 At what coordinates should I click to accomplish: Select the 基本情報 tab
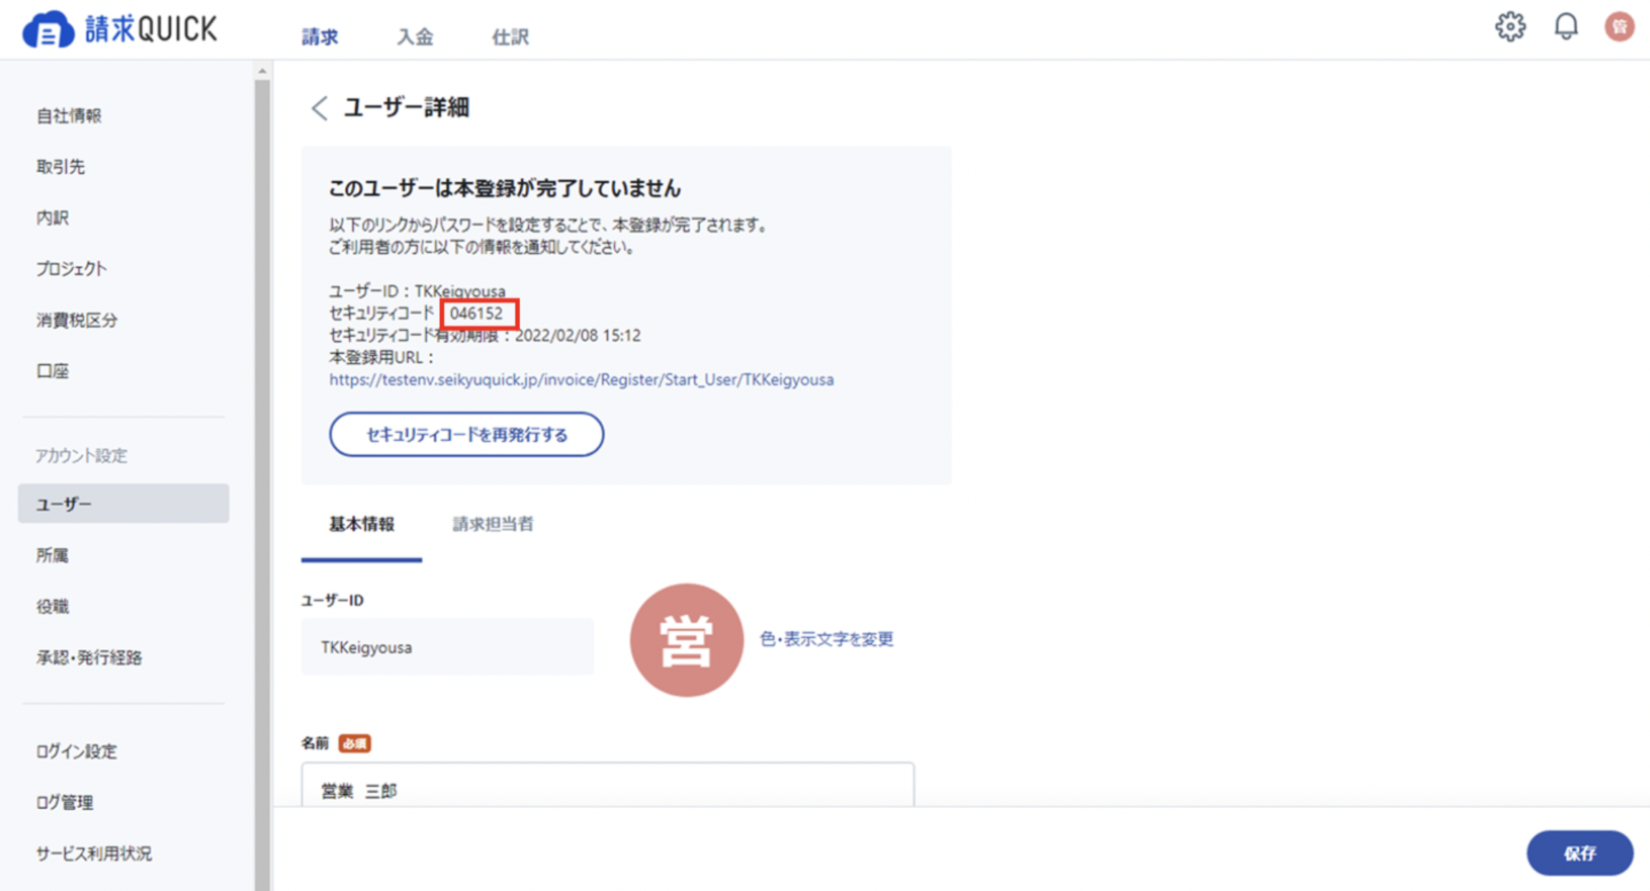[362, 524]
